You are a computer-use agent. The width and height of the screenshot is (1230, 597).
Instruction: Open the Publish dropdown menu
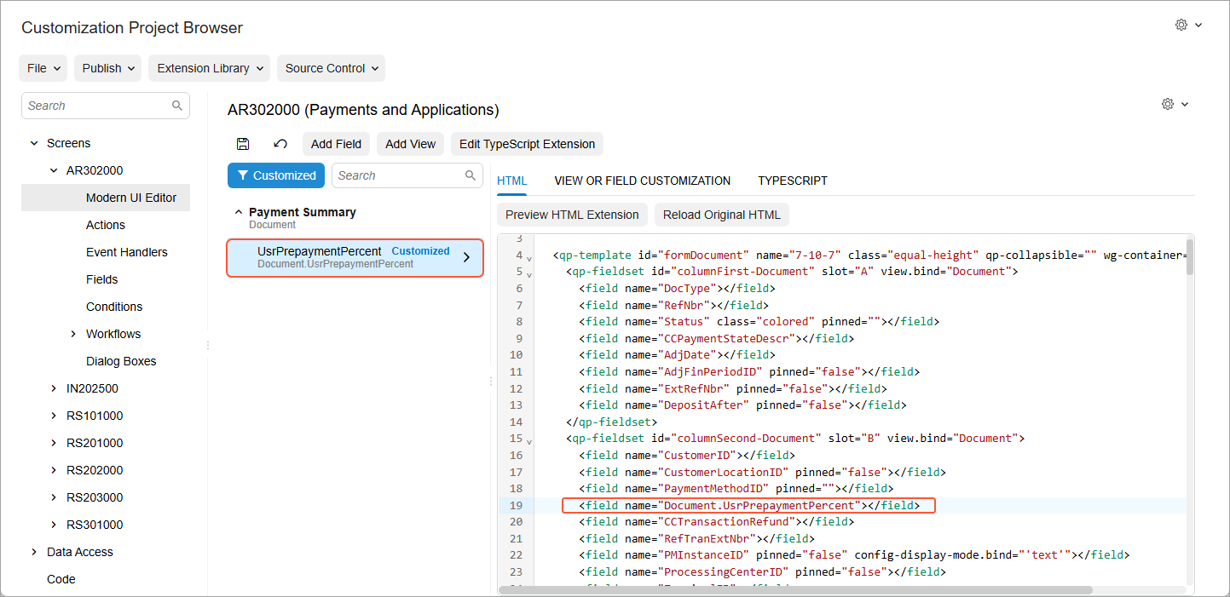(108, 68)
